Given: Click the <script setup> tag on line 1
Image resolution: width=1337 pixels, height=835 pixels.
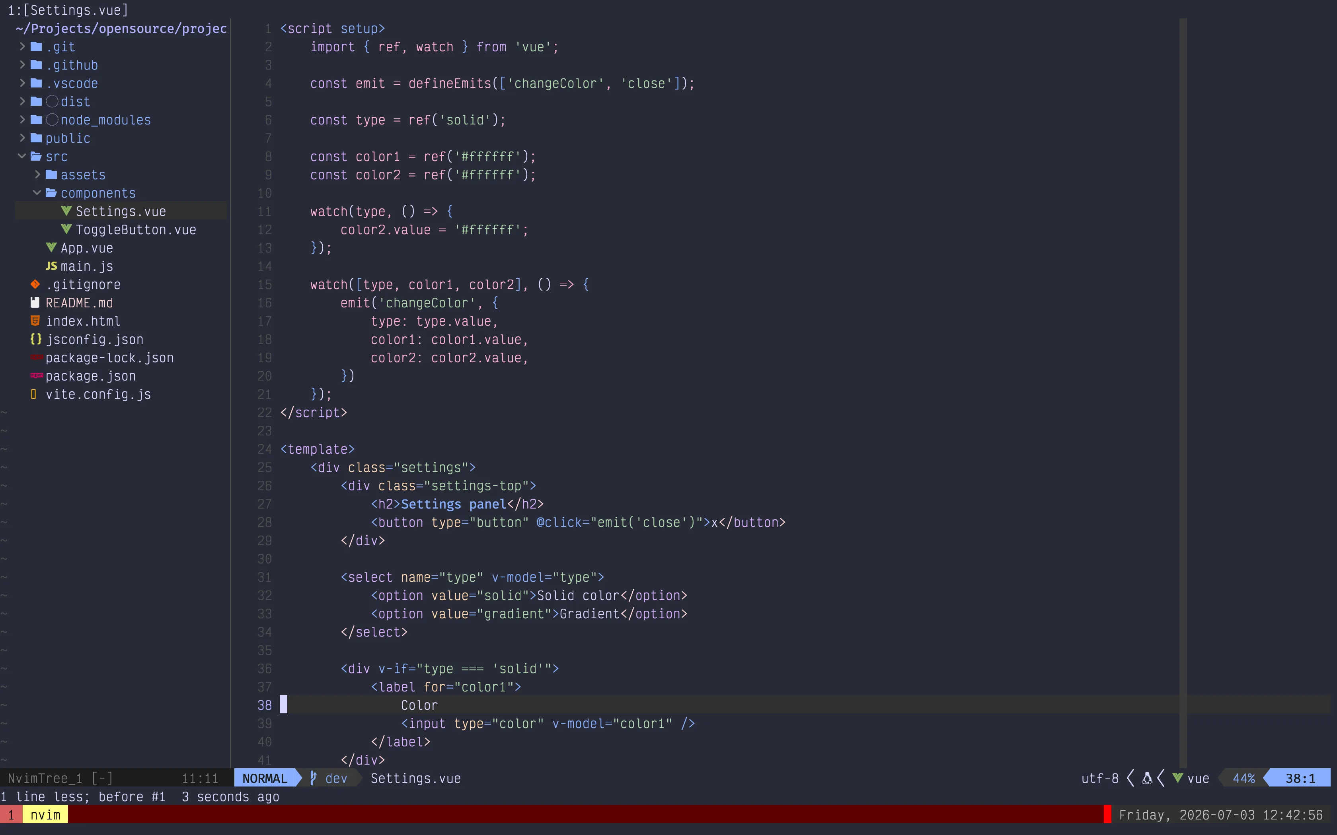Looking at the screenshot, I should click(x=333, y=28).
